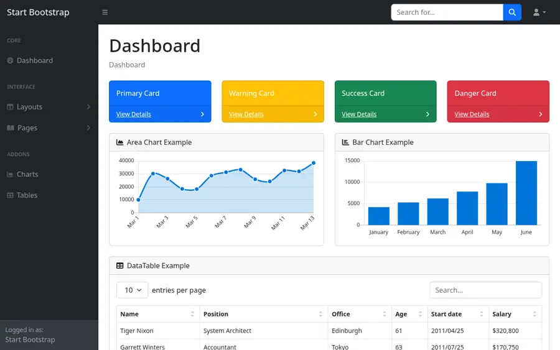This screenshot has height=350, width=560.
Task: Click the Success Card arrow icon
Action: (x=427, y=114)
